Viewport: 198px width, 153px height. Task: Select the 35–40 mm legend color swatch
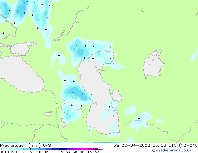(77, 149)
